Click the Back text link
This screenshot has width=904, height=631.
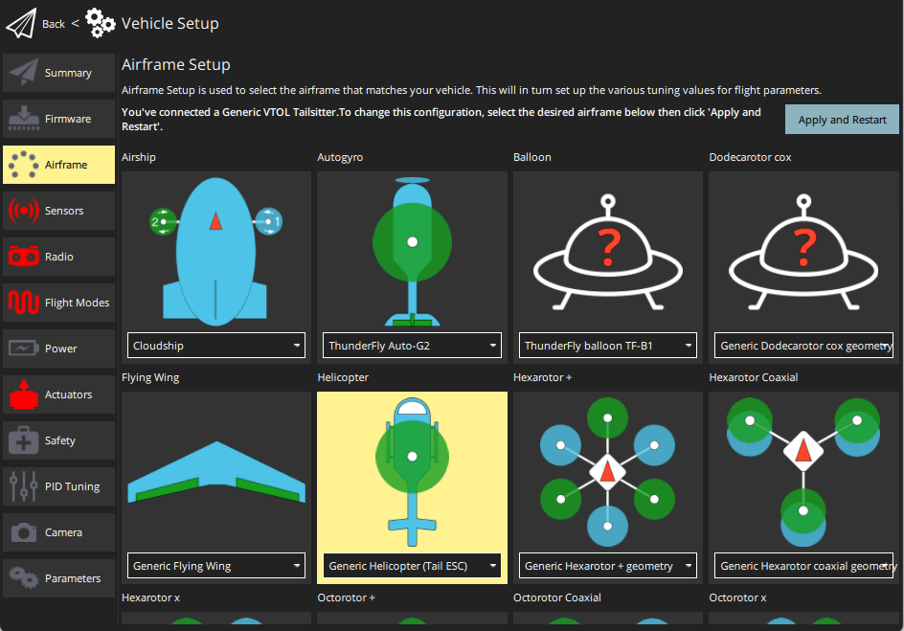(x=54, y=24)
